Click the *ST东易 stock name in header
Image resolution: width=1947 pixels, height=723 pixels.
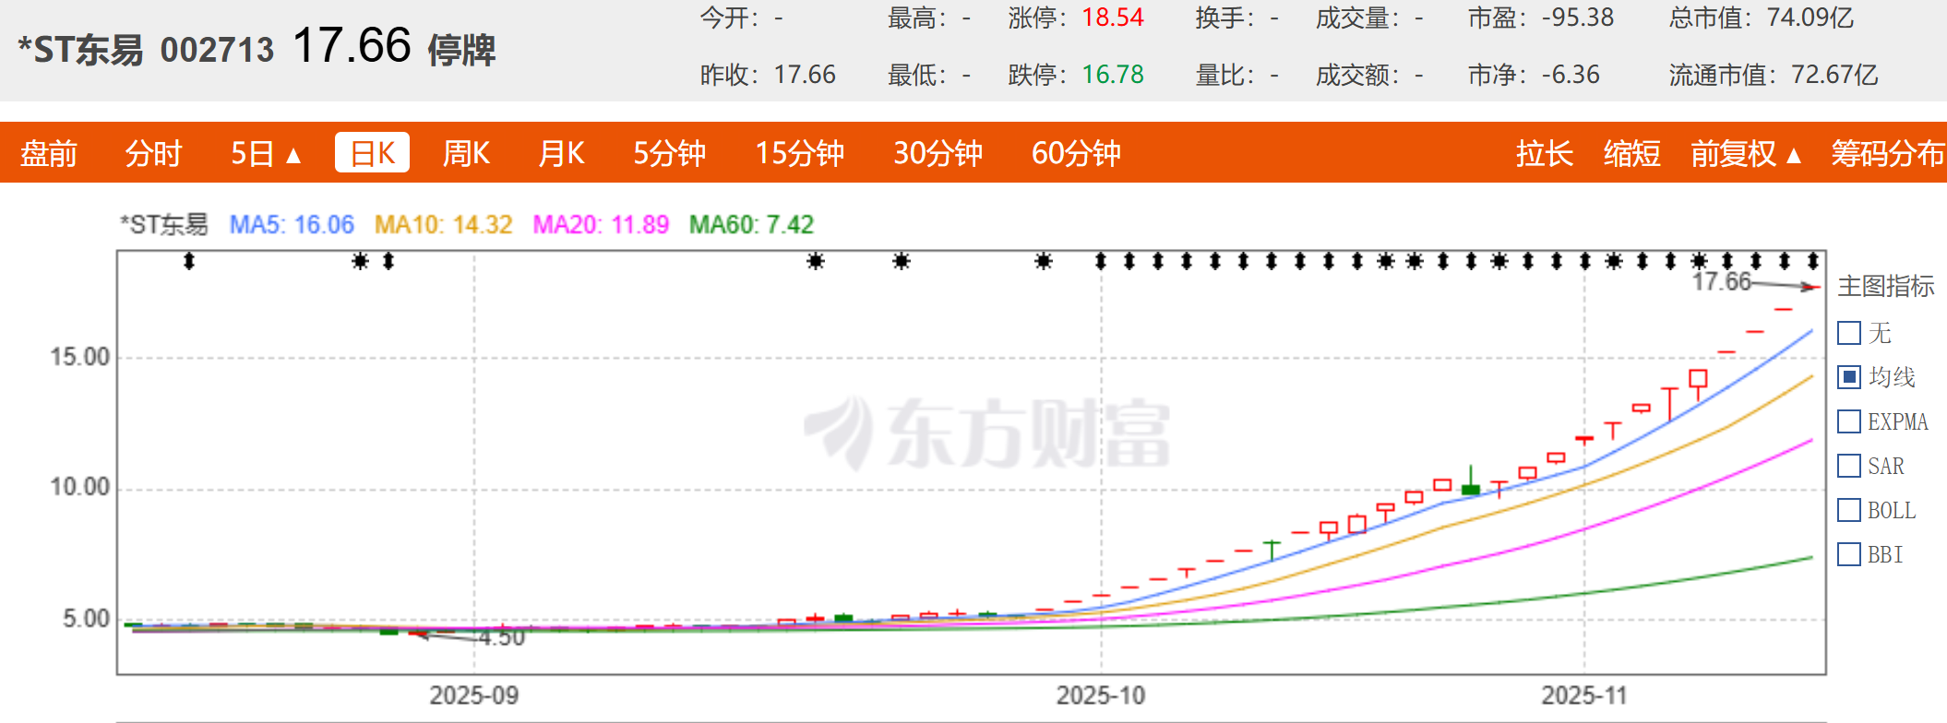tap(81, 50)
